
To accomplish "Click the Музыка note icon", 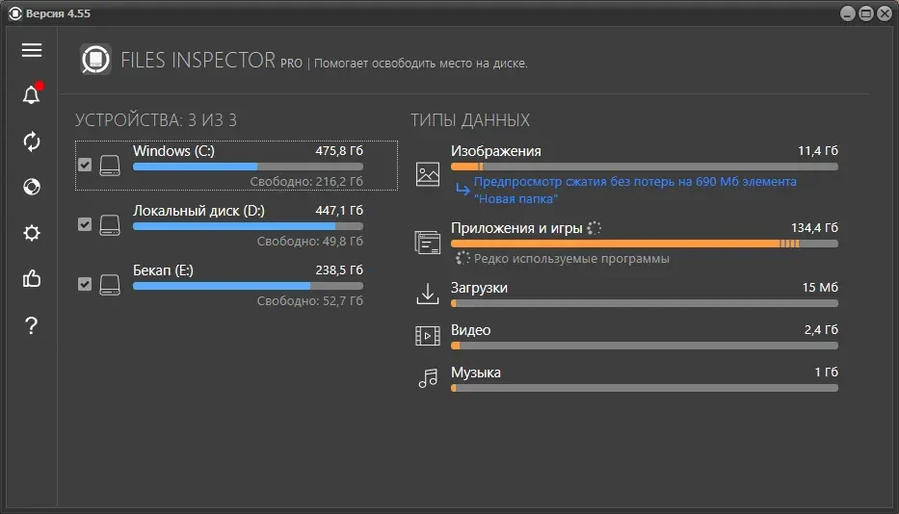I will pyautogui.click(x=428, y=377).
